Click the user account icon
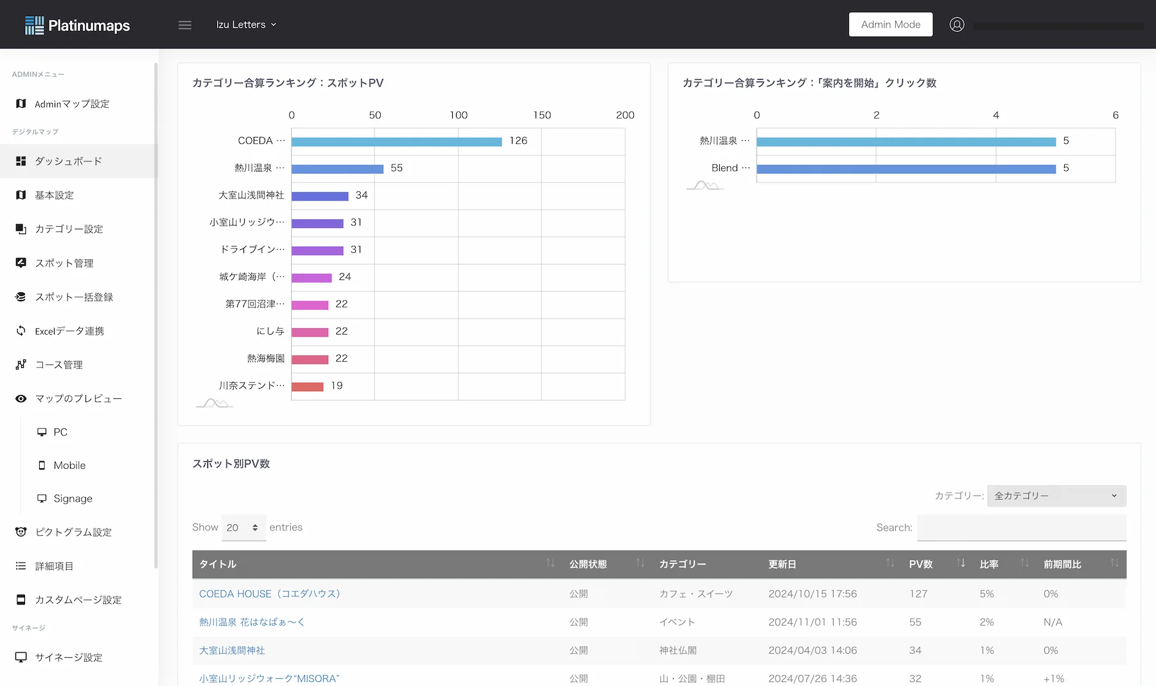The width and height of the screenshot is (1156, 686). (957, 24)
